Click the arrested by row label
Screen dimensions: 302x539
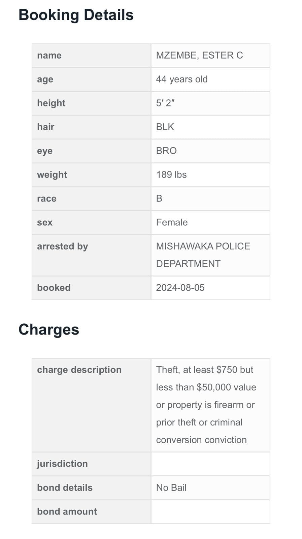click(62, 246)
